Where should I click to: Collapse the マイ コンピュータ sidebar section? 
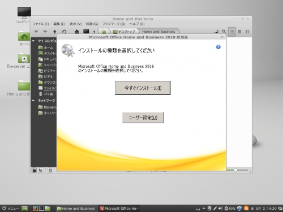pos(33,41)
